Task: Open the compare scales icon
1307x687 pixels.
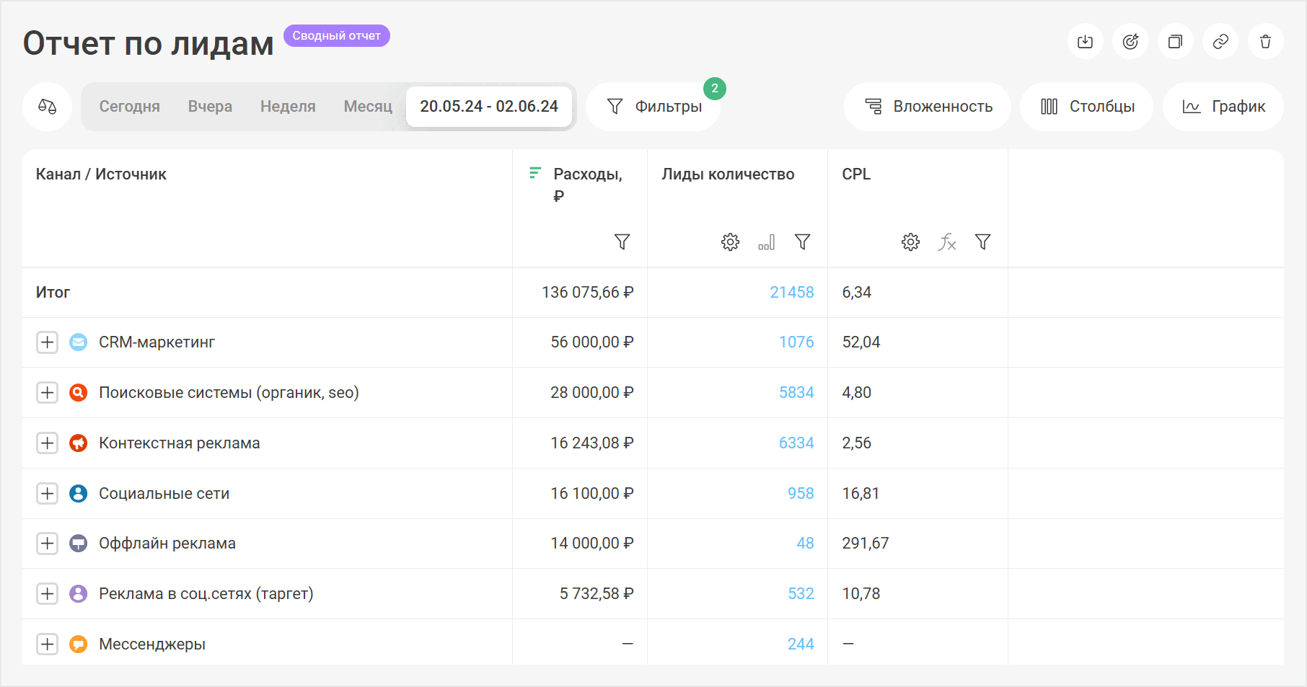Action: pos(48,107)
